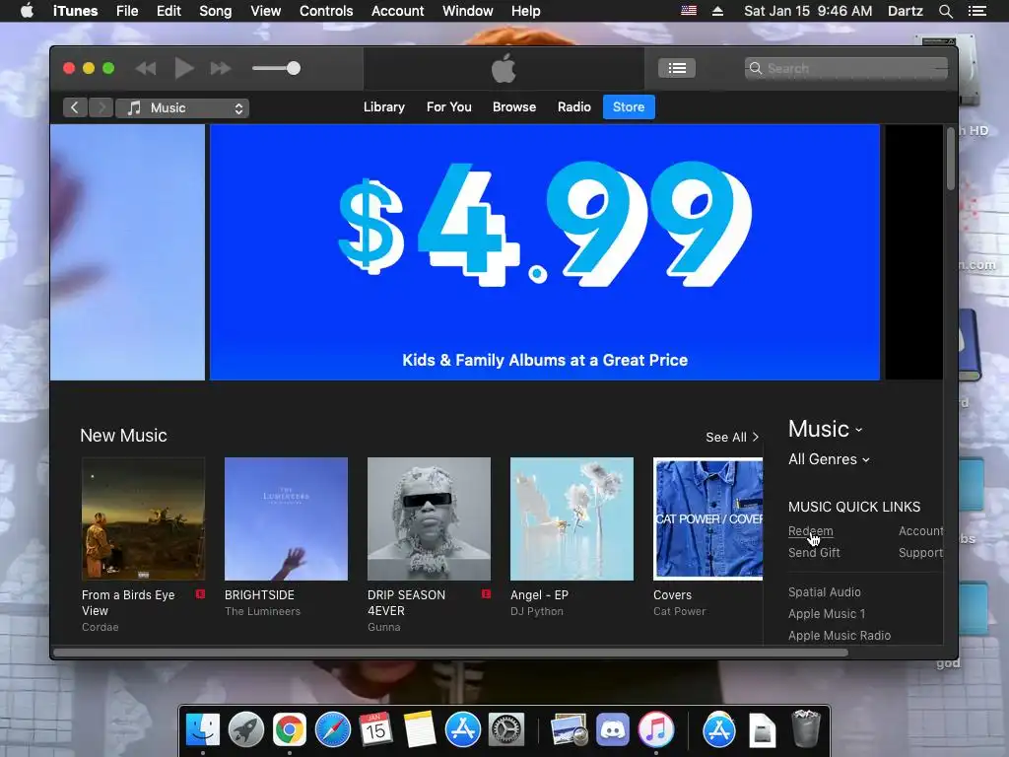The image size is (1009, 757).
Task: Switch to the Library tab
Action: click(383, 106)
